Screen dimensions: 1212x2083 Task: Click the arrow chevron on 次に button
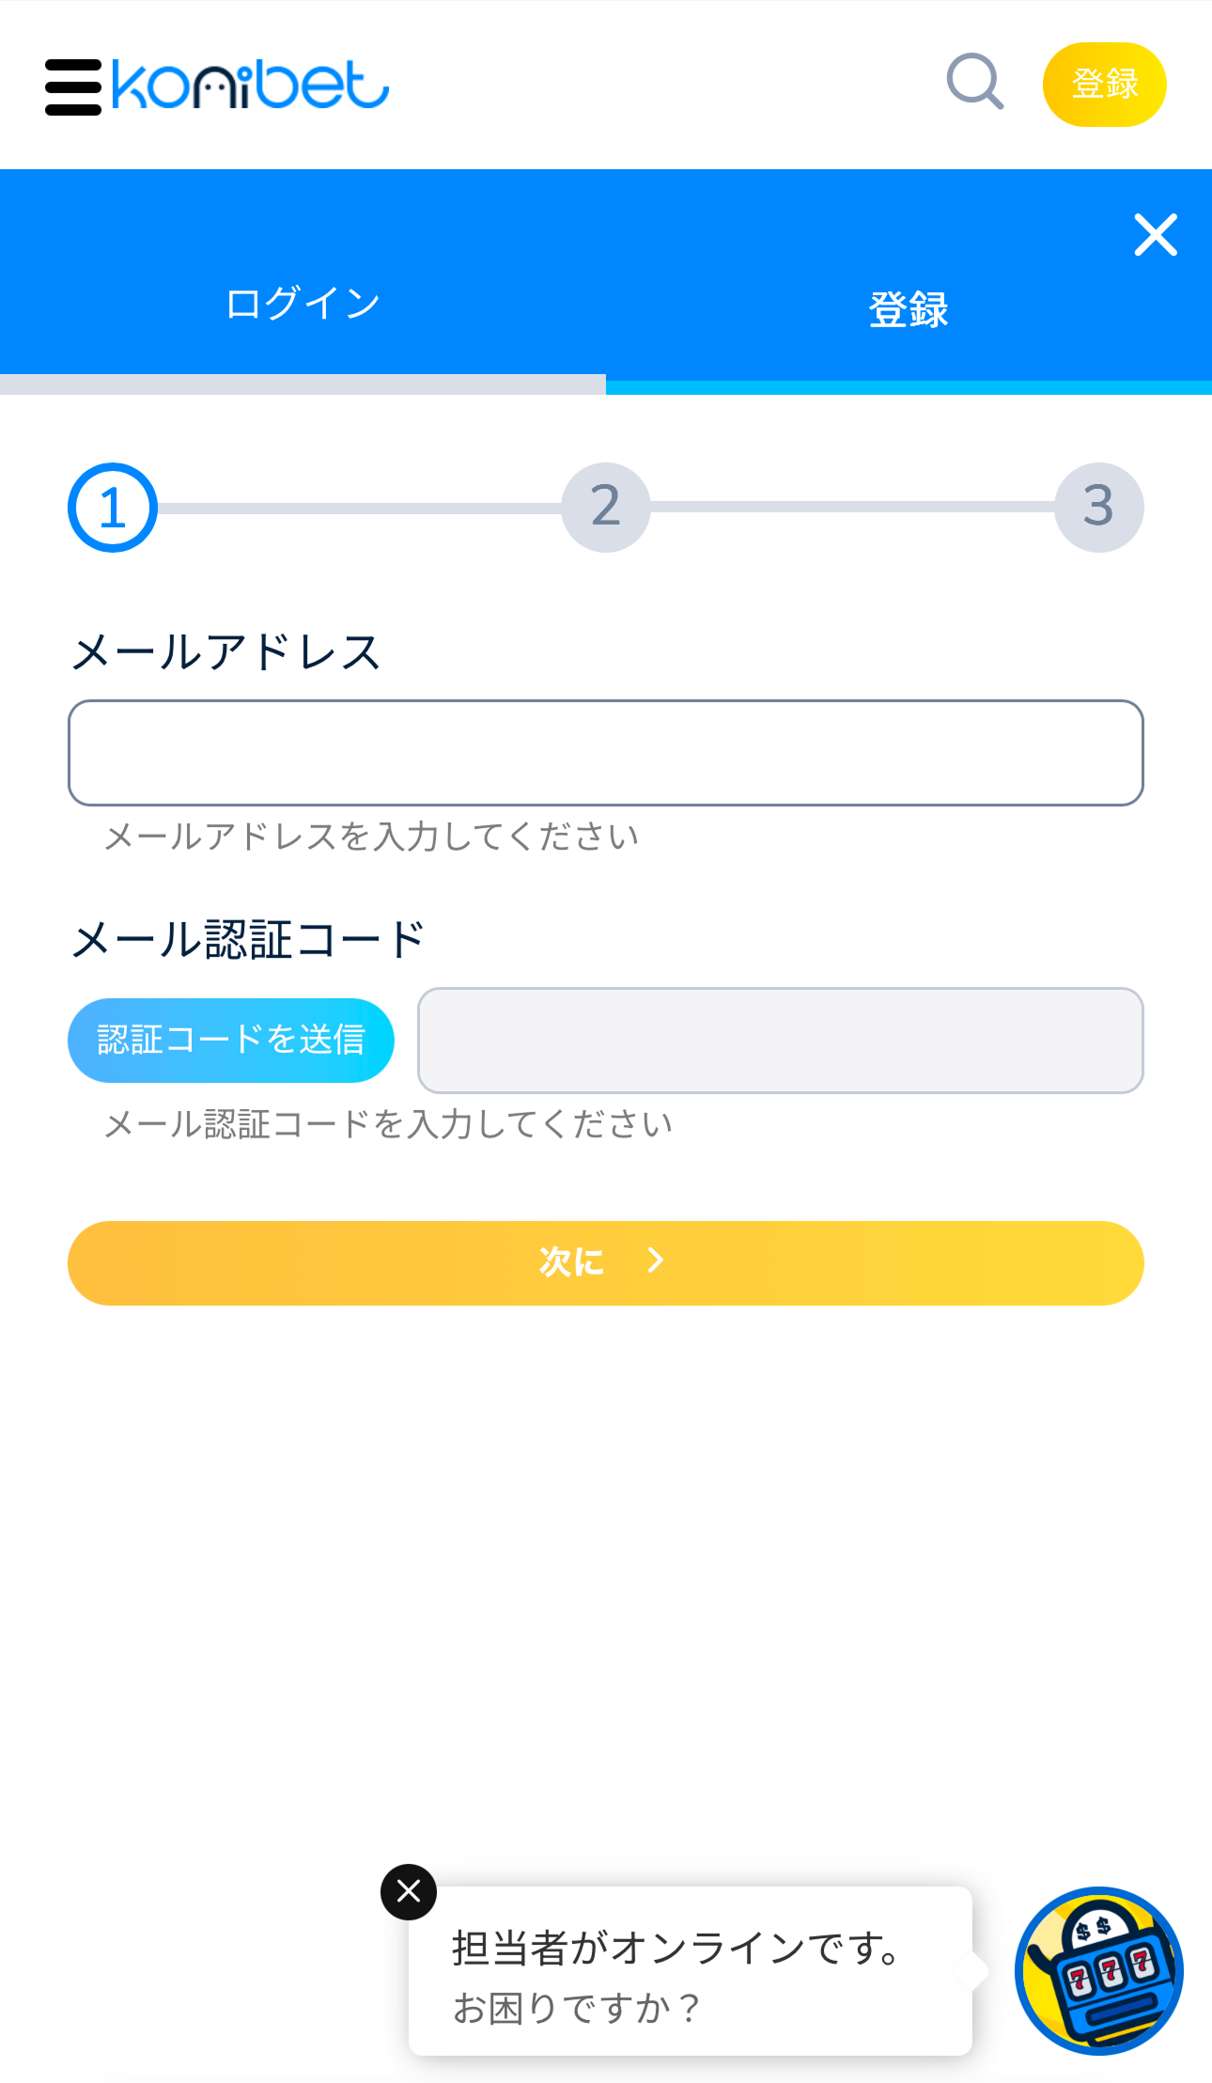tap(656, 1261)
